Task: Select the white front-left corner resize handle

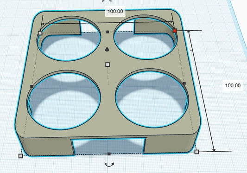Action: click(x=21, y=156)
